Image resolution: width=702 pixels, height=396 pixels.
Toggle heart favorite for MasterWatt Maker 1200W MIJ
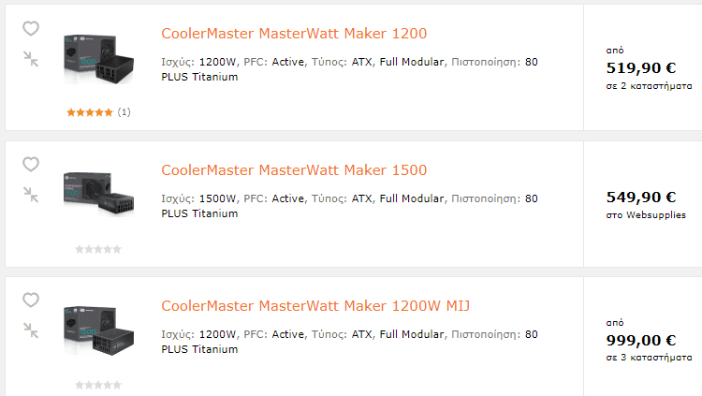[31, 300]
